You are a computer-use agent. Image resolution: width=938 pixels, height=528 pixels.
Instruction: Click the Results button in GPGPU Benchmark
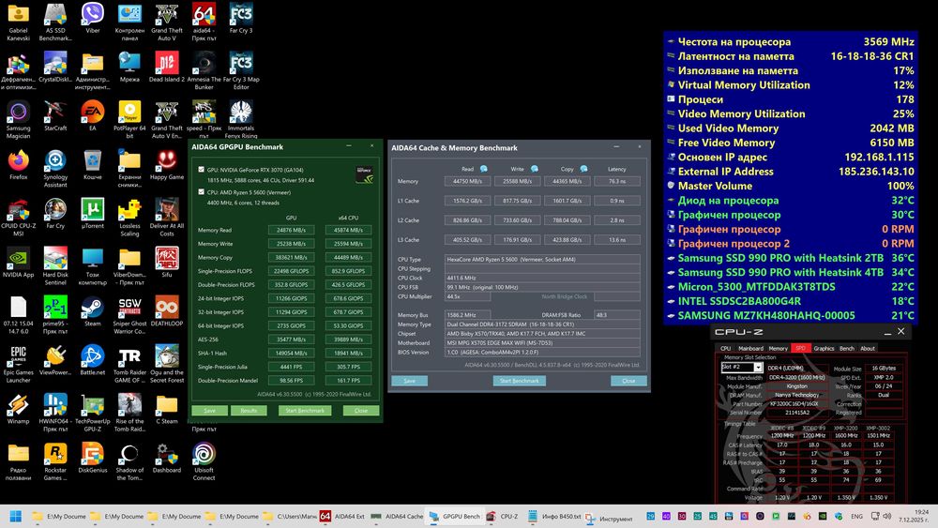pos(249,410)
